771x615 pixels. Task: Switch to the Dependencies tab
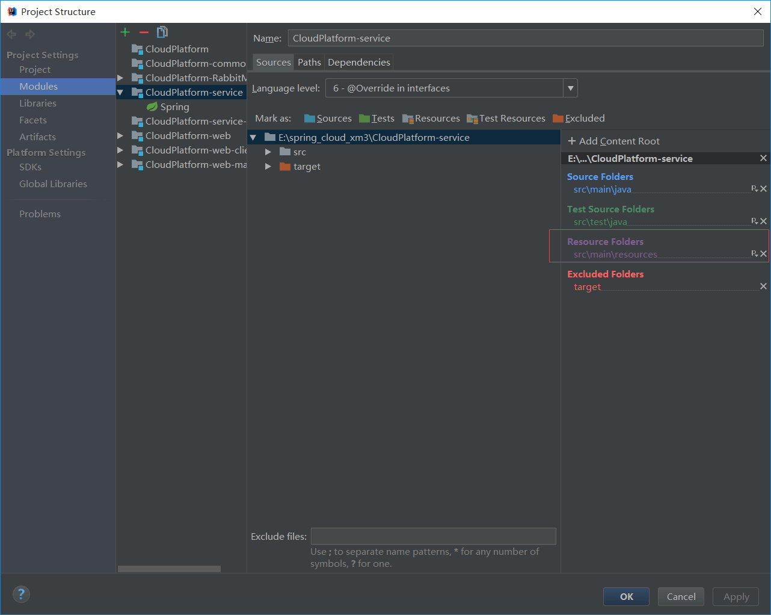click(x=359, y=63)
